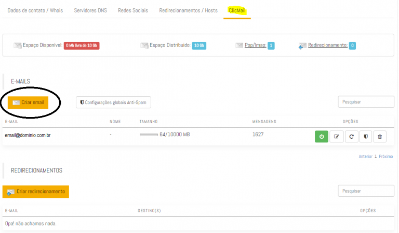The height and width of the screenshot is (233, 399).
Task: Focus the Pesquisar field in E-mails section
Action: click(366, 102)
